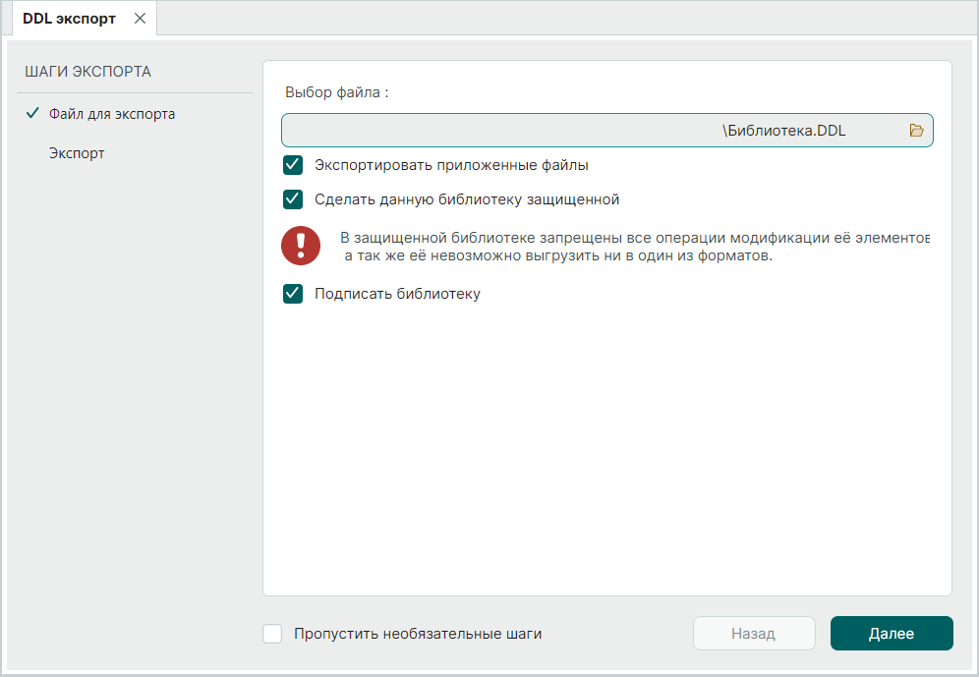
Task: Toggle the Подписать библиотеку checkbox
Action: [x=293, y=294]
